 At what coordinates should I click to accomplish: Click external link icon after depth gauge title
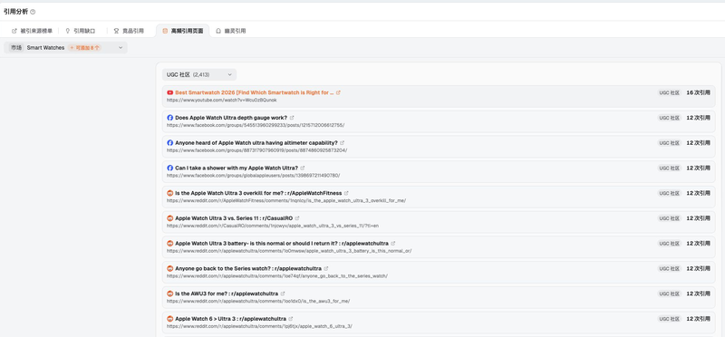[x=292, y=118]
